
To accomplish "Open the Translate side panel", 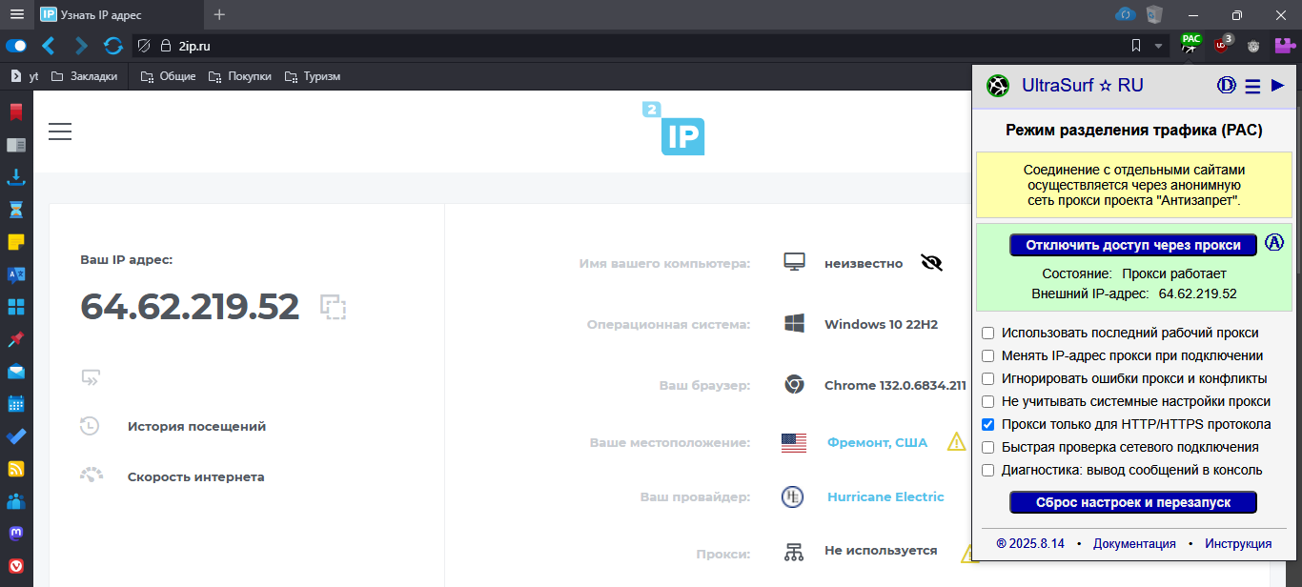I will click(16, 274).
